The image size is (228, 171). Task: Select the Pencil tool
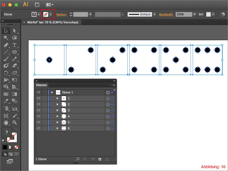click(x=15, y=59)
